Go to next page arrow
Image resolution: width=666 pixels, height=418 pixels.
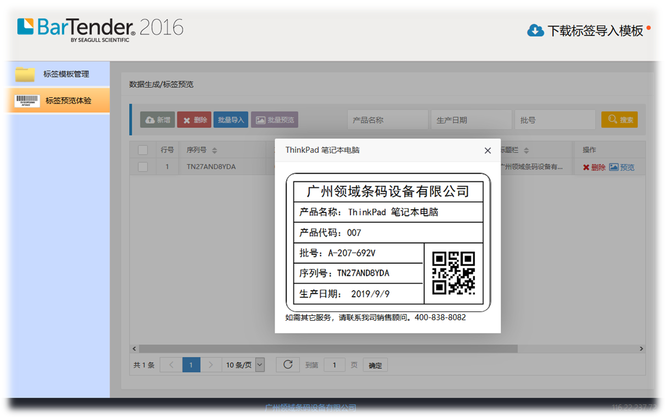click(211, 365)
